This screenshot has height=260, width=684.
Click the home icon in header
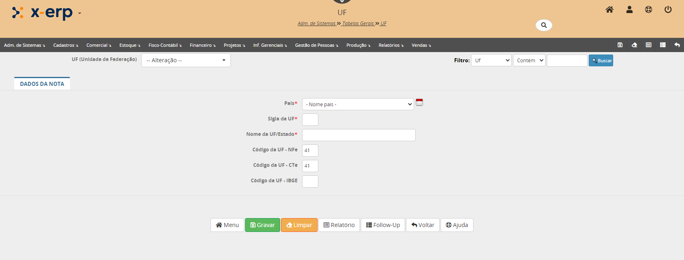609,9
